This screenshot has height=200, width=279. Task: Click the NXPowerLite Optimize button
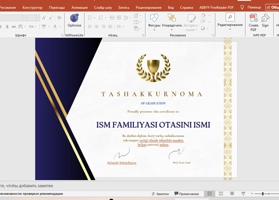74,21
